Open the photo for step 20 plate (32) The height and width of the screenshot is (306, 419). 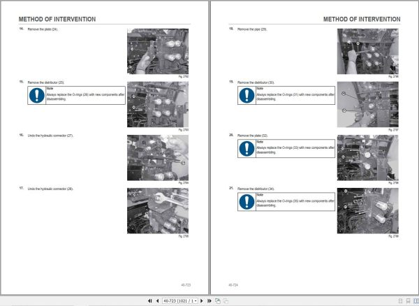point(368,158)
